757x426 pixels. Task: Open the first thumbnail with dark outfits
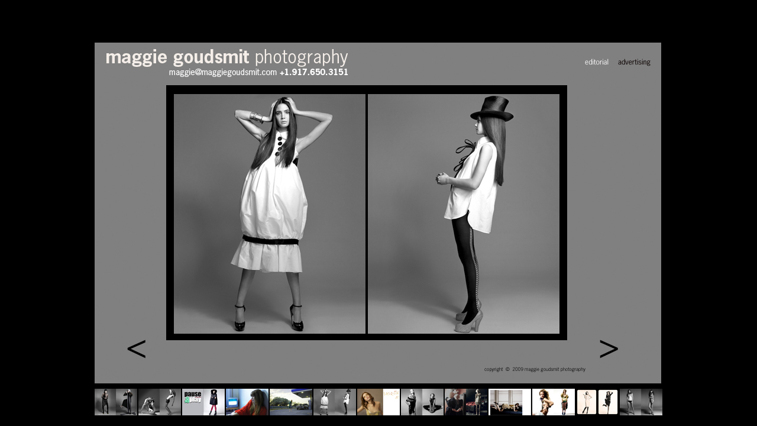point(116,402)
